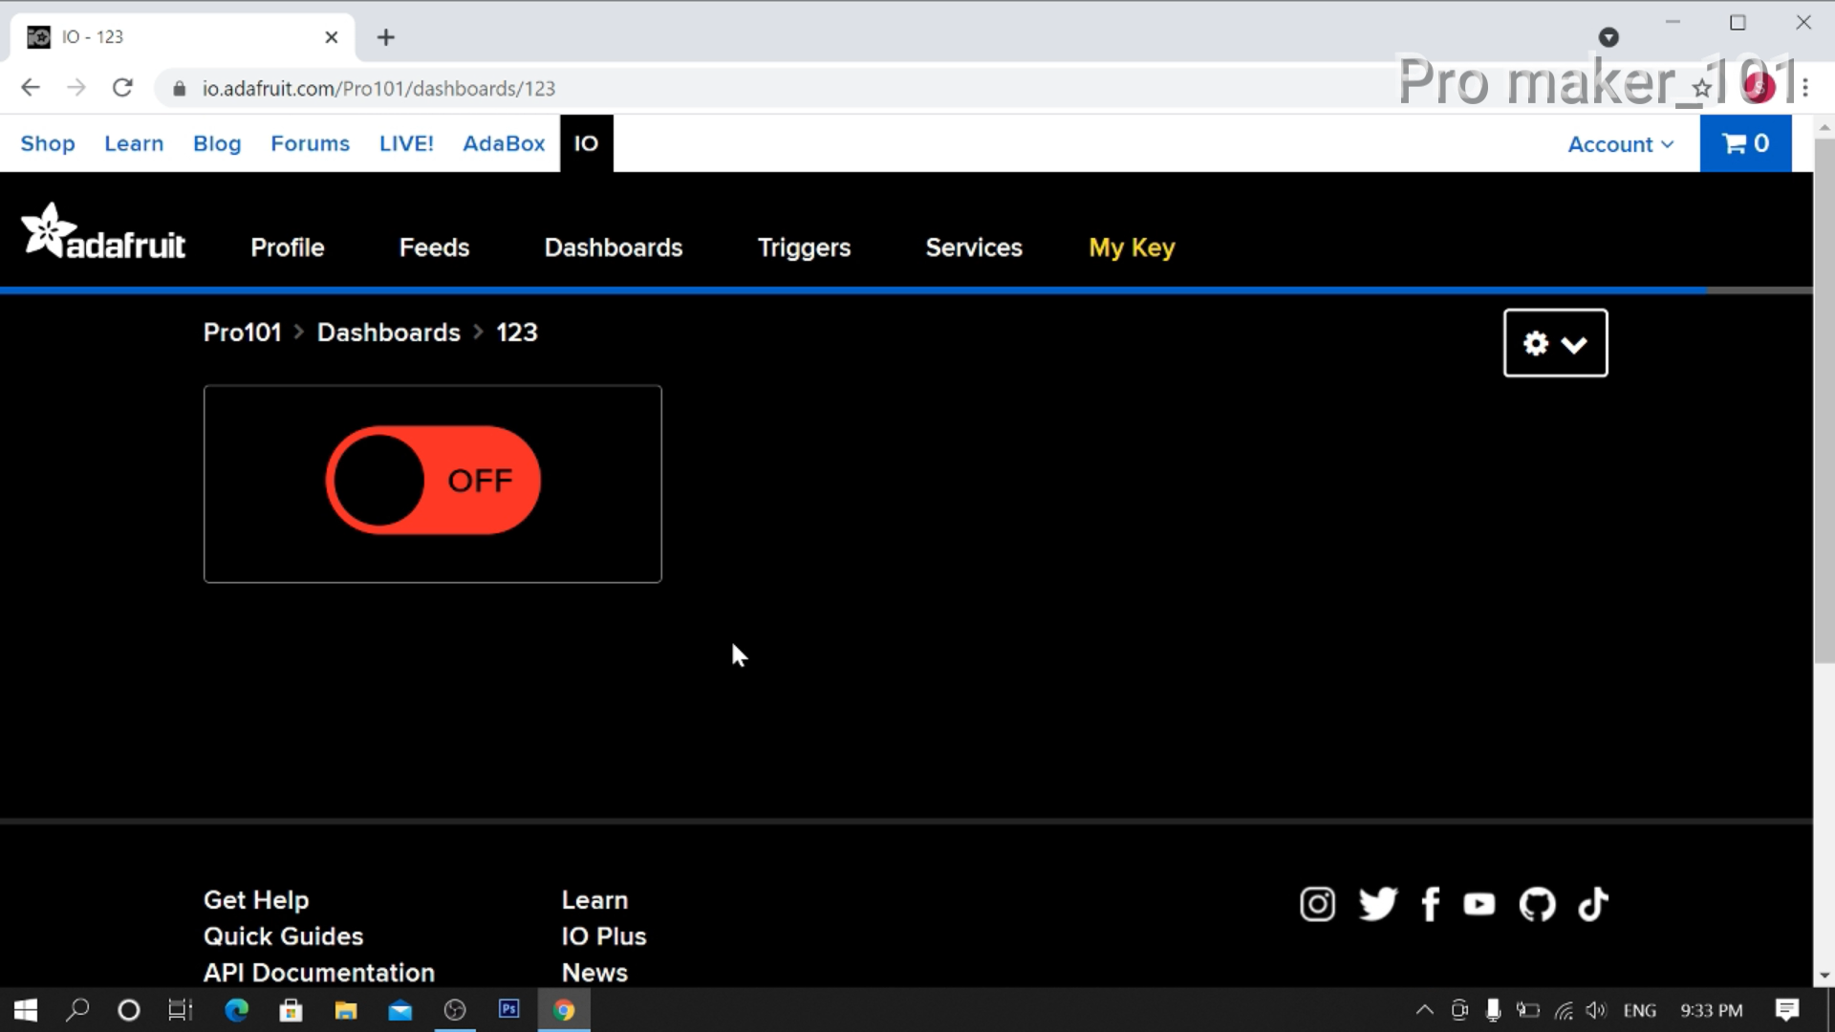The image size is (1835, 1032).
Task: Open the dashboard settings chevron dropdown
Action: [x=1575, y=343]
